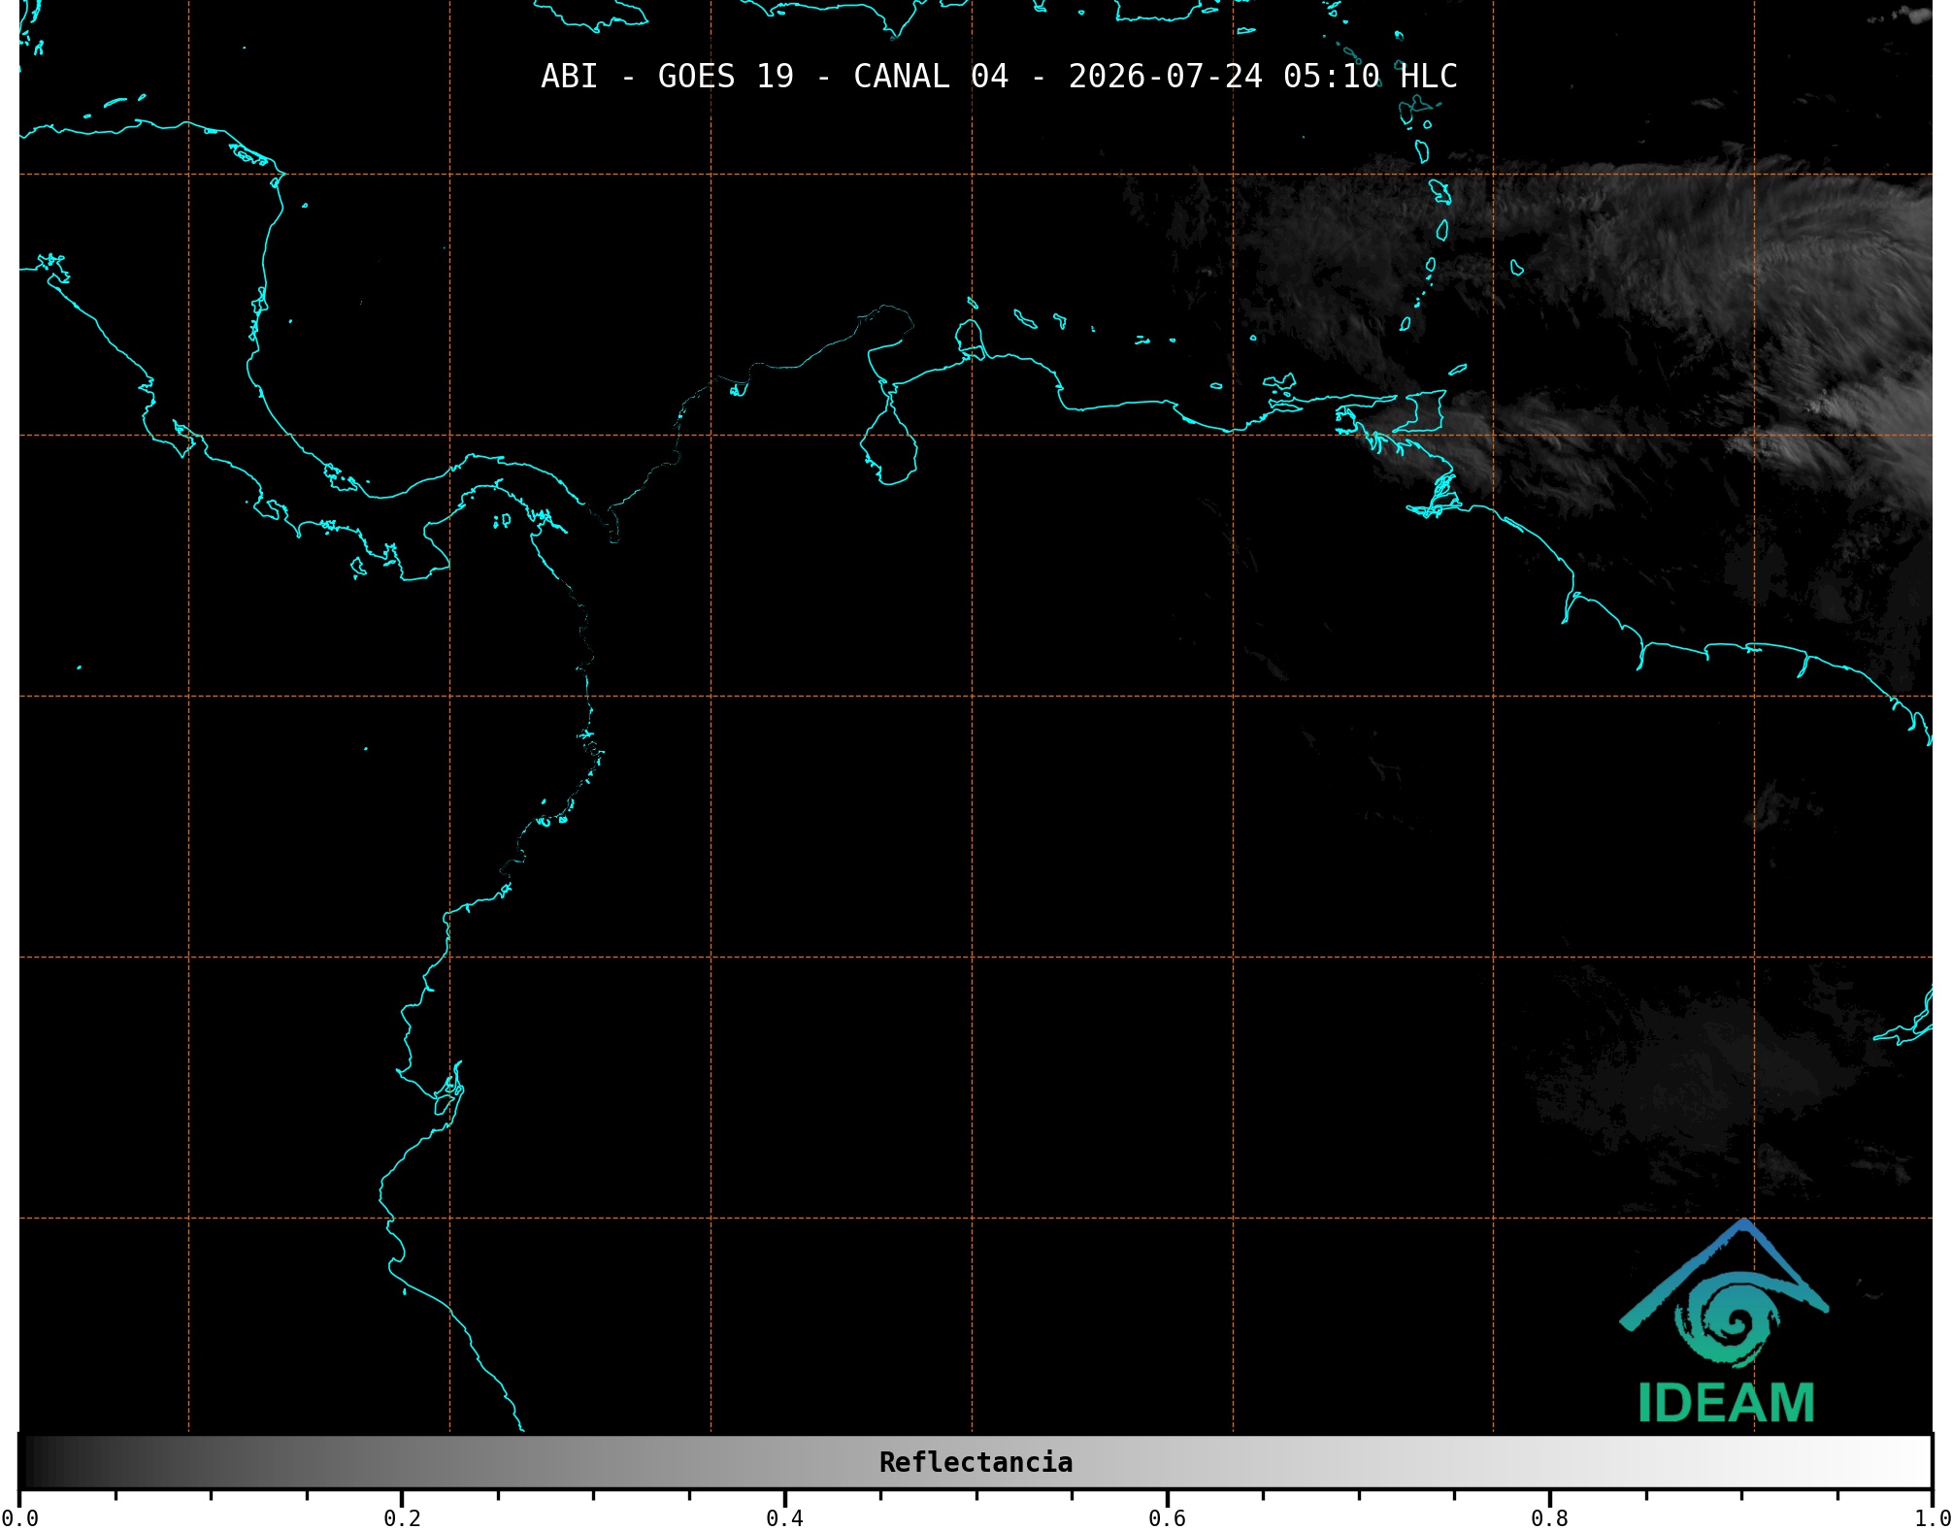Click the IDEAM logo
The height and width of the screenshot is (1530, 1952).
(x=1725, y=1321)
